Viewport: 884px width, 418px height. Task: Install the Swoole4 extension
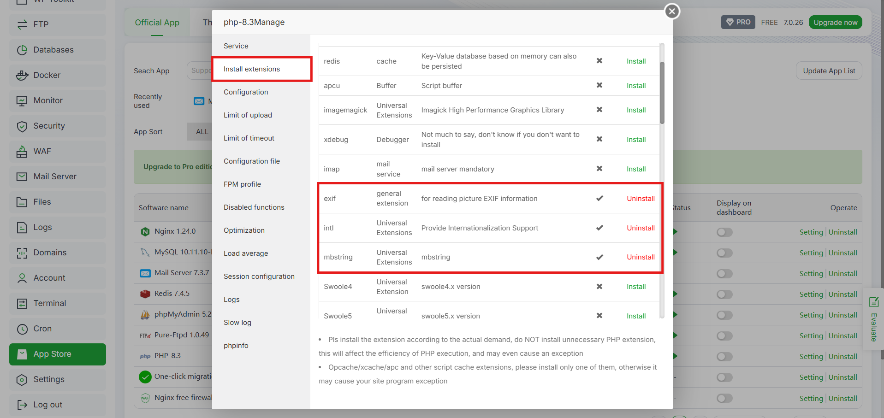(x=636, y=287)
